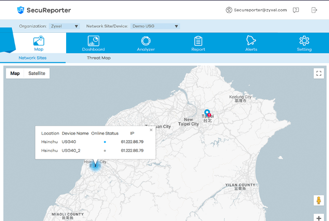Click the SecuReporter shield logo
The height and width of the screenshot is (221, 329).
[21, 10]
